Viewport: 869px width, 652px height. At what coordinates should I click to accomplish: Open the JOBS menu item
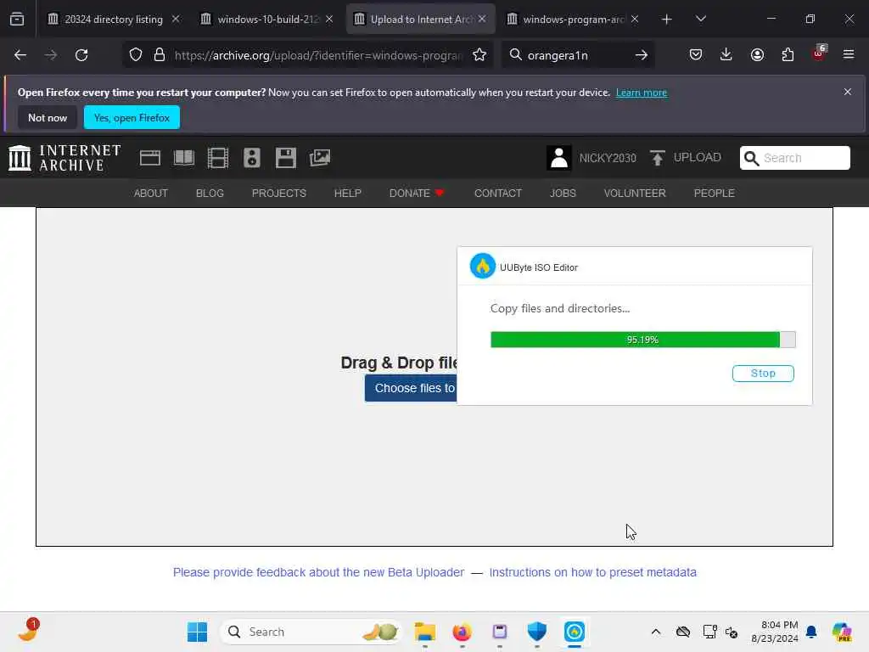(563, 194)
